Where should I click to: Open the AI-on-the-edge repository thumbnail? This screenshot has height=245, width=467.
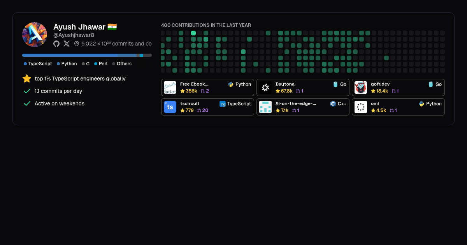(265, 107)
